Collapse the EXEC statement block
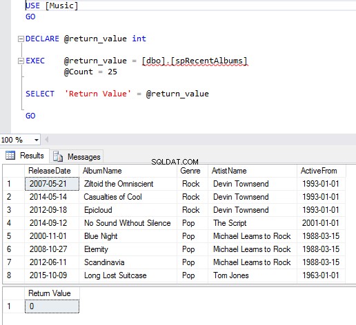 tap(21, 61)
